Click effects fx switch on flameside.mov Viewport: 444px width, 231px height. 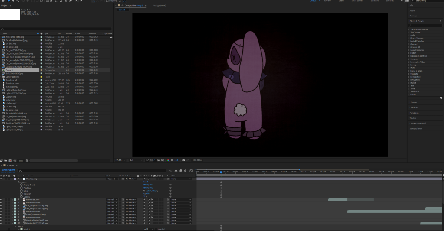point(152,199)
